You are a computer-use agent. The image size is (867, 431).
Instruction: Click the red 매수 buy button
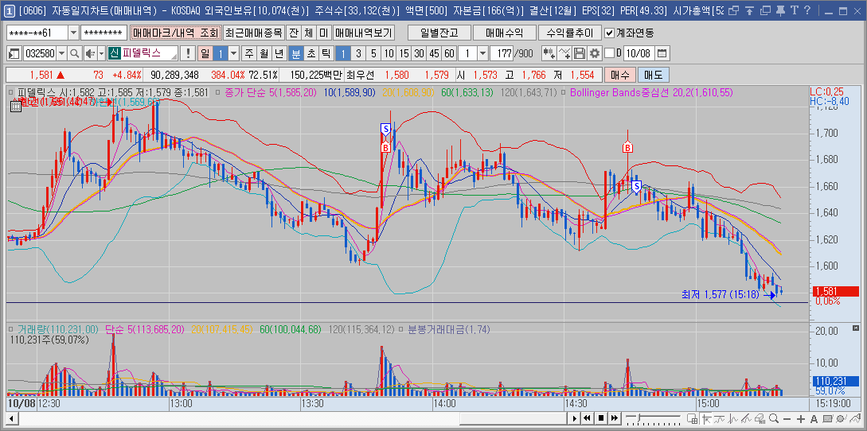(x=619, y=75)
